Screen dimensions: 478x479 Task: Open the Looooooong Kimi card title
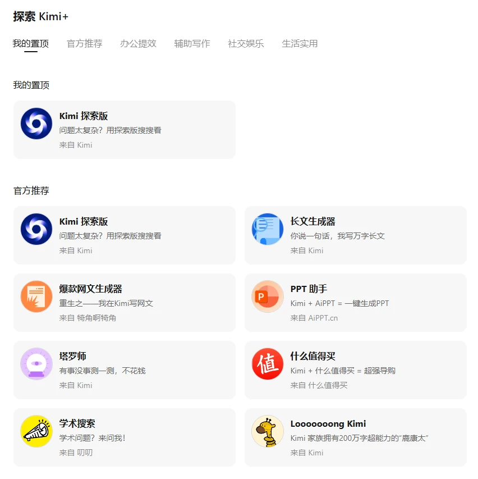click(328, 424)
